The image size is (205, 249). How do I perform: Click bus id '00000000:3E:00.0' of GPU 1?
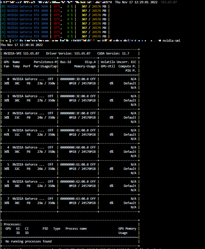click(x=74, y=96)
